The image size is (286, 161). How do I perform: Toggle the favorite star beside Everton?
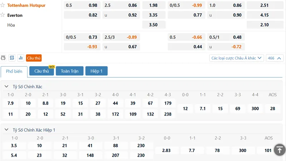tap(3, 15)
